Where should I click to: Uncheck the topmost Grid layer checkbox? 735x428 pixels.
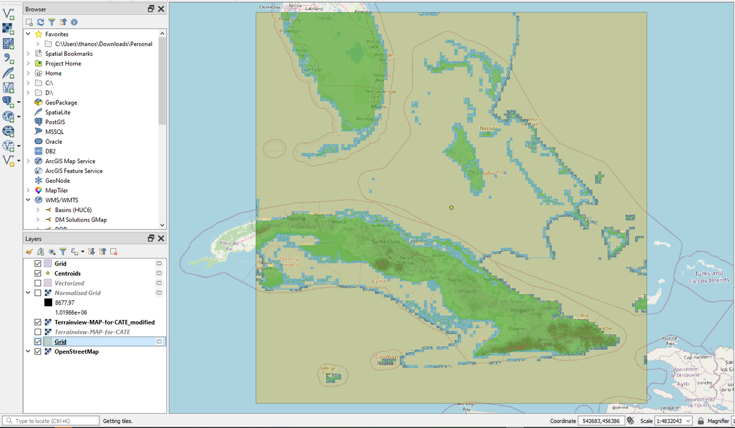tap(38, 264)
